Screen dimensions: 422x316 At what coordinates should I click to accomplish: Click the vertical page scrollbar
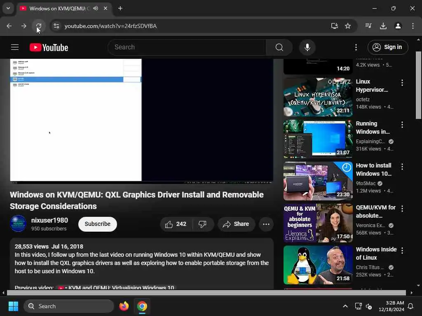(x=418, y=85)
